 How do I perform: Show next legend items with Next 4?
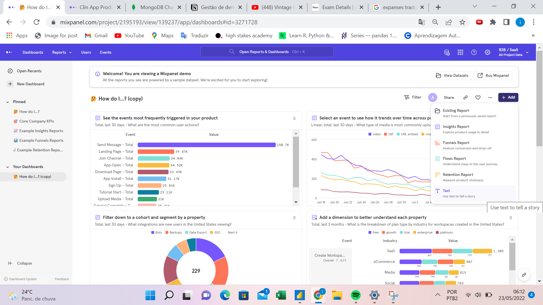tap(232, 232)
